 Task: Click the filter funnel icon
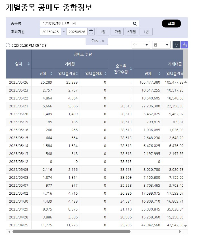176,45
